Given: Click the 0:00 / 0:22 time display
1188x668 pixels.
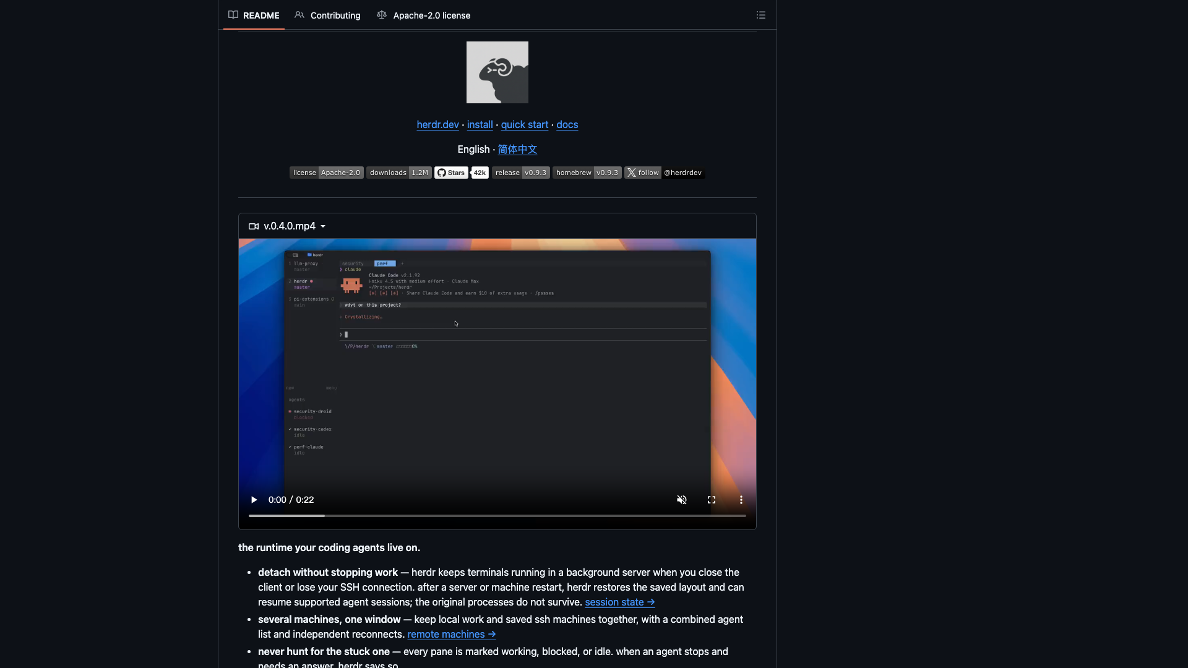Looking at the screenshot, I should pos(291,500).
